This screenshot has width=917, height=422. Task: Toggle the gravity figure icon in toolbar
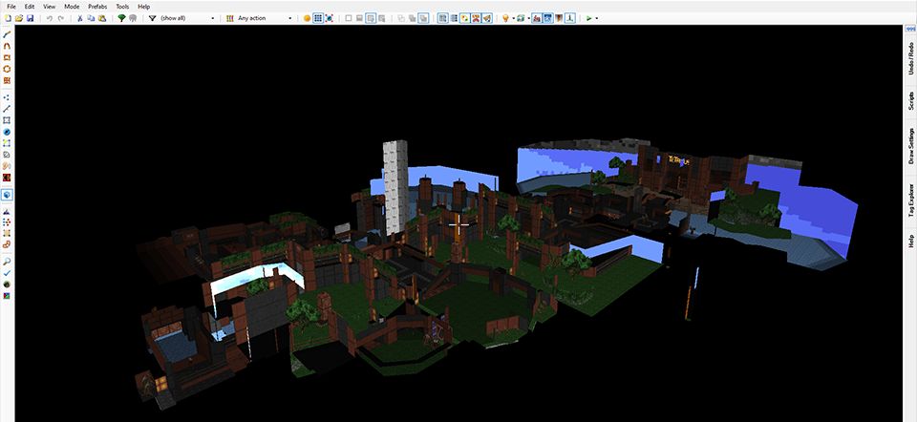tap(570, 18)
